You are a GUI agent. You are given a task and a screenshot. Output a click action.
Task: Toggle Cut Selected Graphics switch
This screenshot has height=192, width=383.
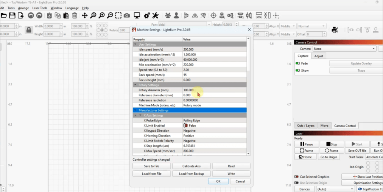click(x=296, y=177)
